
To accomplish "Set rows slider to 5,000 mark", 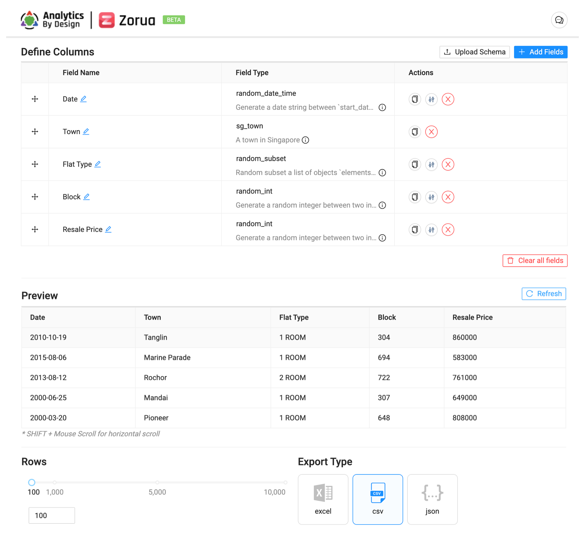I will point(157,482).
